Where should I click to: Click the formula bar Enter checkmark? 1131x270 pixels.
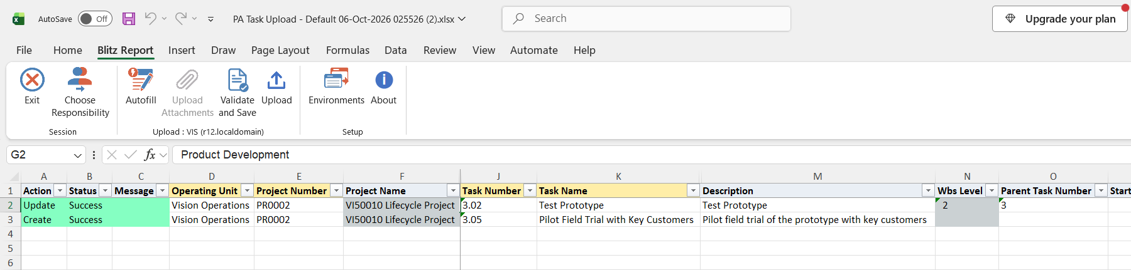tap(131, 155)
